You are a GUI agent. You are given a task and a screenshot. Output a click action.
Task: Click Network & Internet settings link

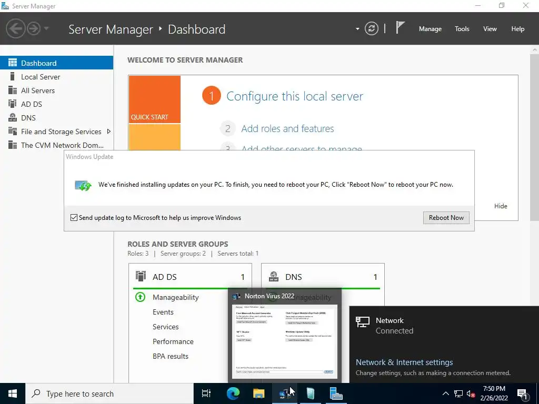[x=404, y=362]
